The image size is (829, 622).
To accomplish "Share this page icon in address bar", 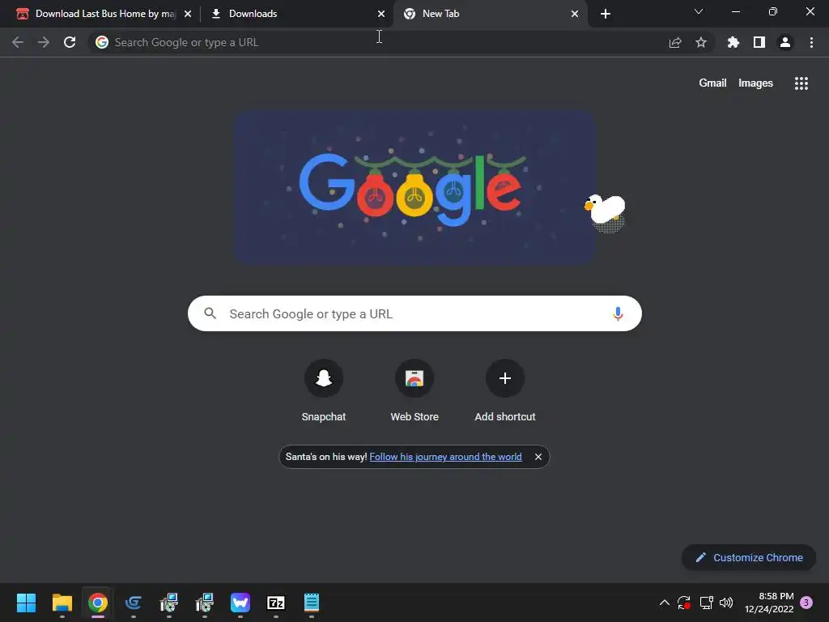I will [675, 42].
